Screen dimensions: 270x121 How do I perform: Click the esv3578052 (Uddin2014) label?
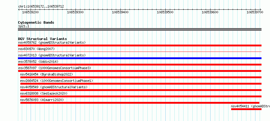point(38,62)
